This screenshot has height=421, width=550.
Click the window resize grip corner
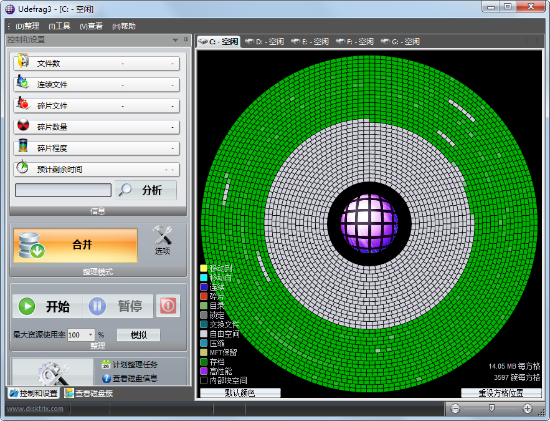point(542,414)
